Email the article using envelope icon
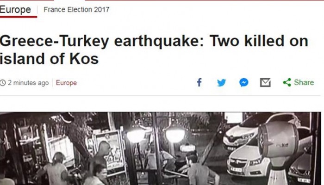The width and height of the screenshot is (324, 185). click(265, 83)
